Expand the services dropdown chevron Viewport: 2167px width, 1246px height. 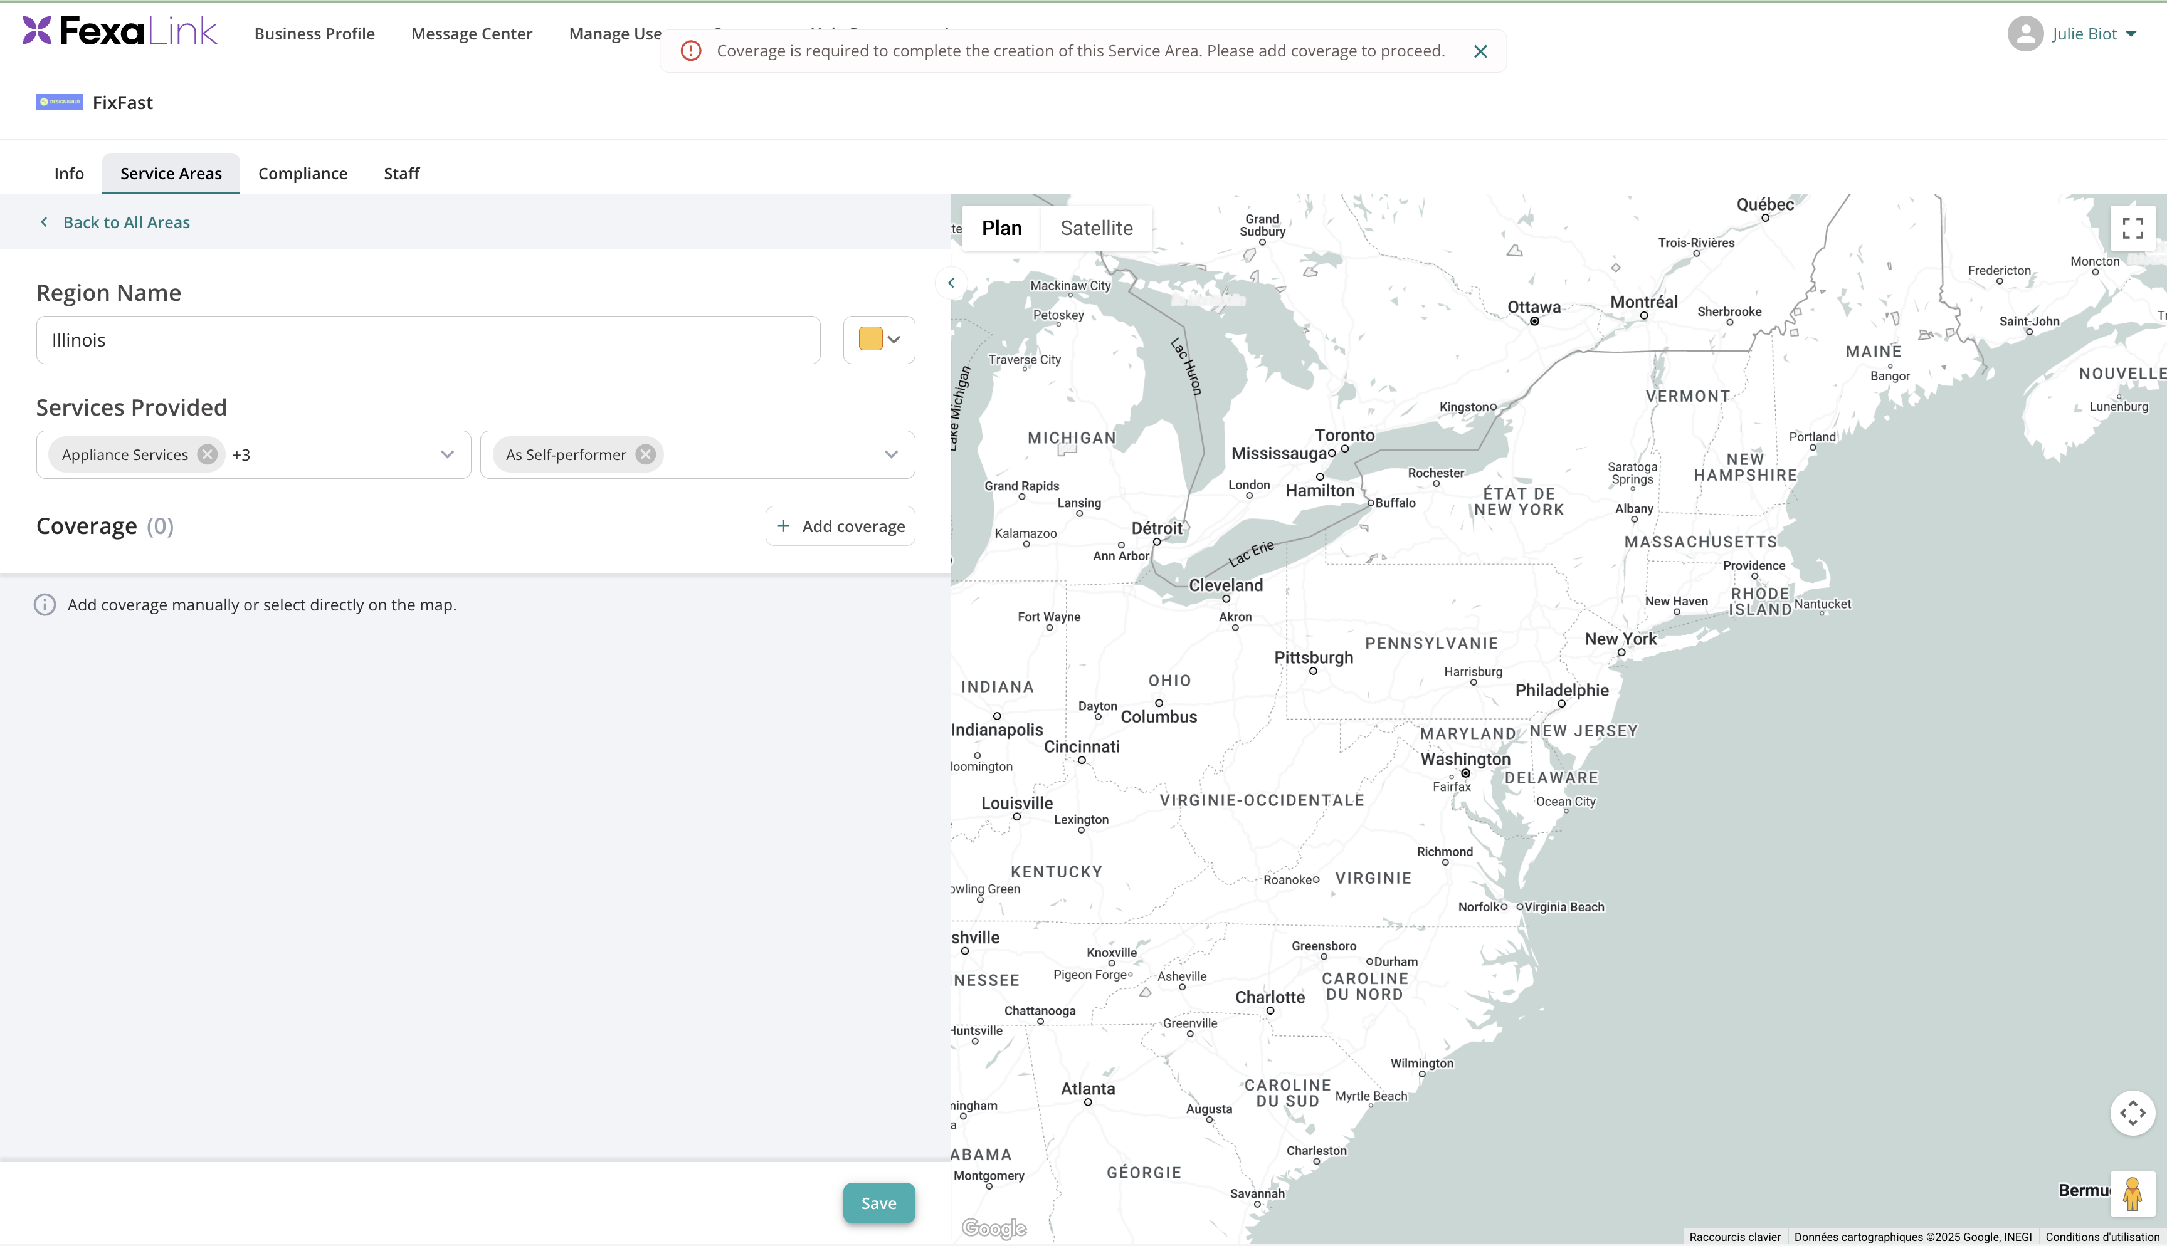[x=446, y=454]
